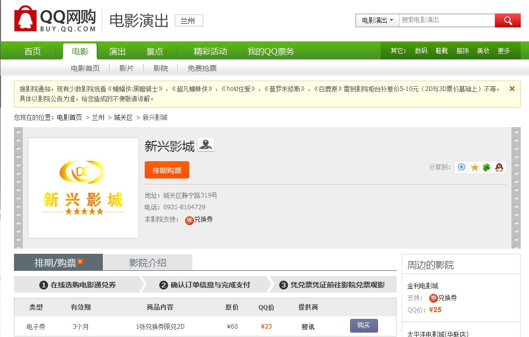The height and width of the screenshot is (337, 529).
Task: Open the 太平洋电影城(华联店) link
Action: (437, 334)
